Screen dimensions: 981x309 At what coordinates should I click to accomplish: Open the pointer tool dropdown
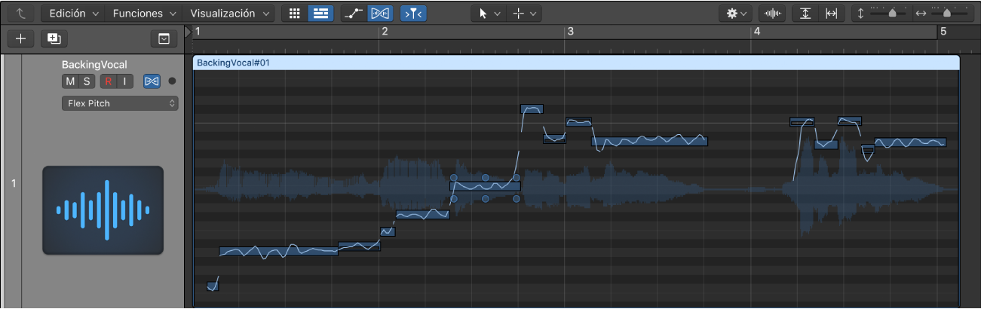[x=487, y=14]
